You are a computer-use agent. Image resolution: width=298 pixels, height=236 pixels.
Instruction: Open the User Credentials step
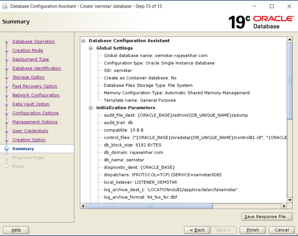pos(30,131)
